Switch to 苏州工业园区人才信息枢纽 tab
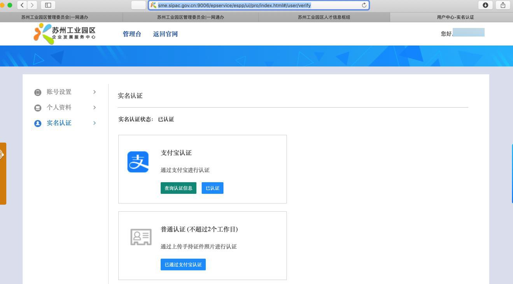 [x=324, y=17]
